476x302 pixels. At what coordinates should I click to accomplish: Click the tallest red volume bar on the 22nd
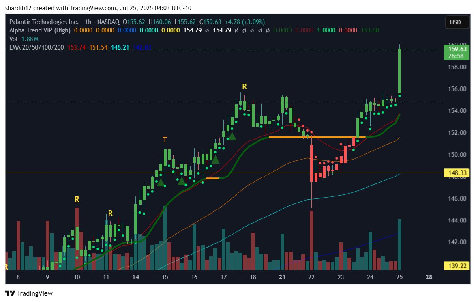coord(311,240)
